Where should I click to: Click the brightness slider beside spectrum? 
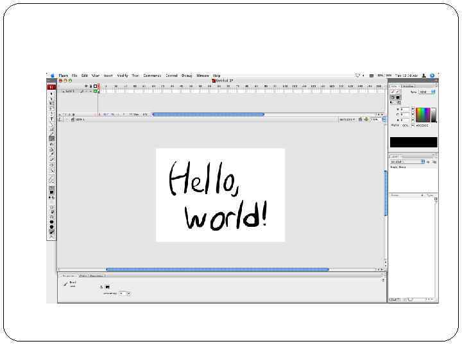(x=434, y=115)
